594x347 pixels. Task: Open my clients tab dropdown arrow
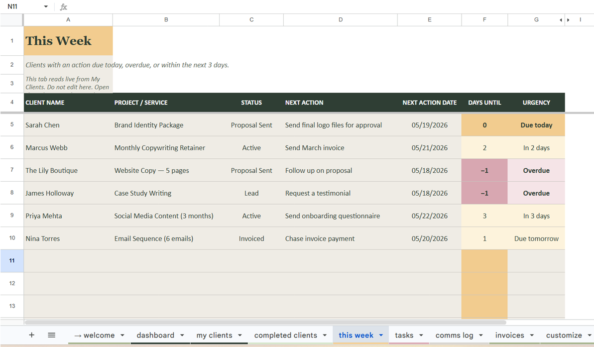pyautogui.click(x=240, y=335)
